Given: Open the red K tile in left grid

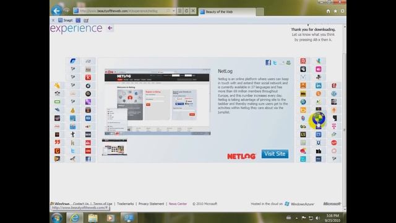Looking at the screenshot, I should click(x=88, y=77).
